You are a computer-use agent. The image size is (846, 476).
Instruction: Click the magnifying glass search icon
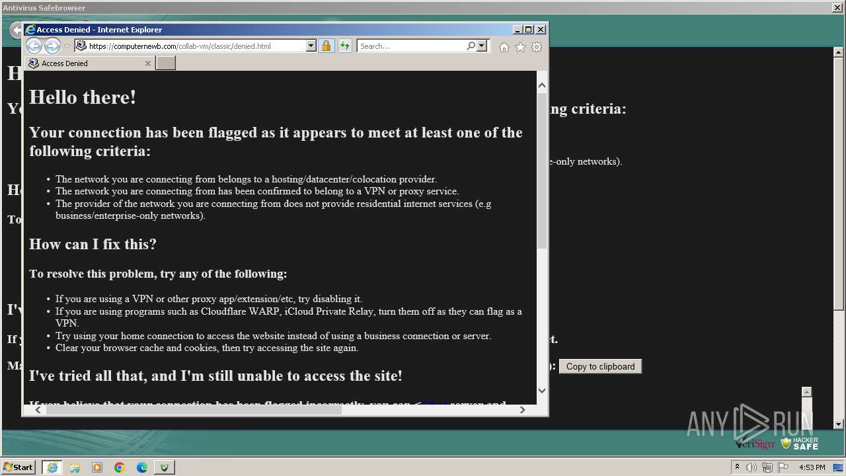coord(471,46)
